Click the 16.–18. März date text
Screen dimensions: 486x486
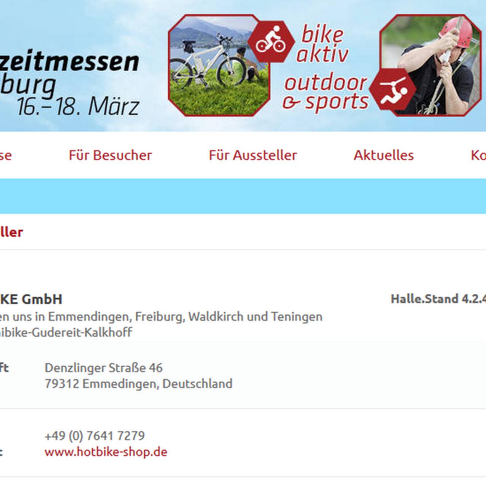pos(79,106)
